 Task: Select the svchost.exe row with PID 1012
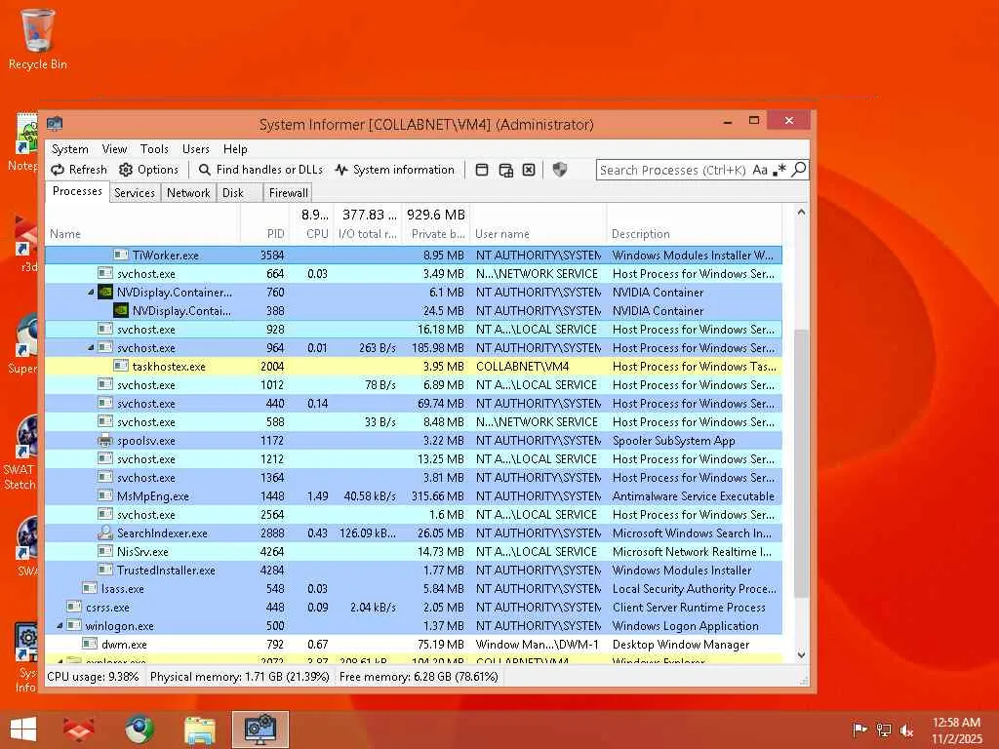coord(414,384)
